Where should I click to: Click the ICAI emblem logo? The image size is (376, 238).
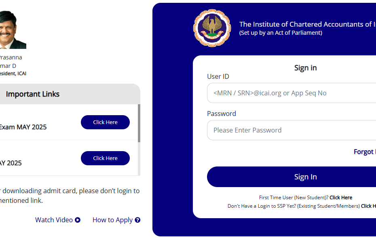pyautogui.click(x=212, y=28)
